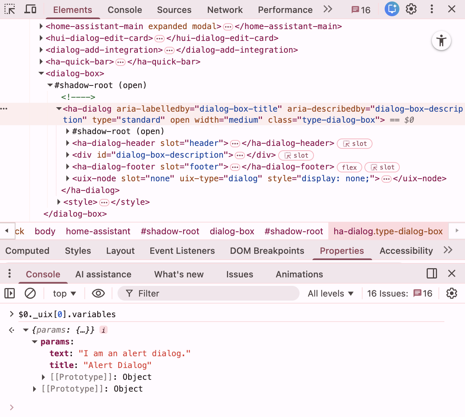This screenshot has width=465, height=417.
Task: Toggle device toolbar emulation icon
Action: click(x=30, y=9)
